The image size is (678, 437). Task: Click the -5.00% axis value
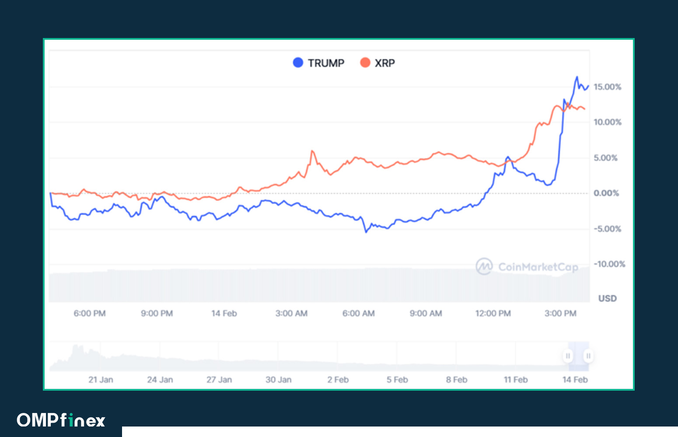pos(607,229)
